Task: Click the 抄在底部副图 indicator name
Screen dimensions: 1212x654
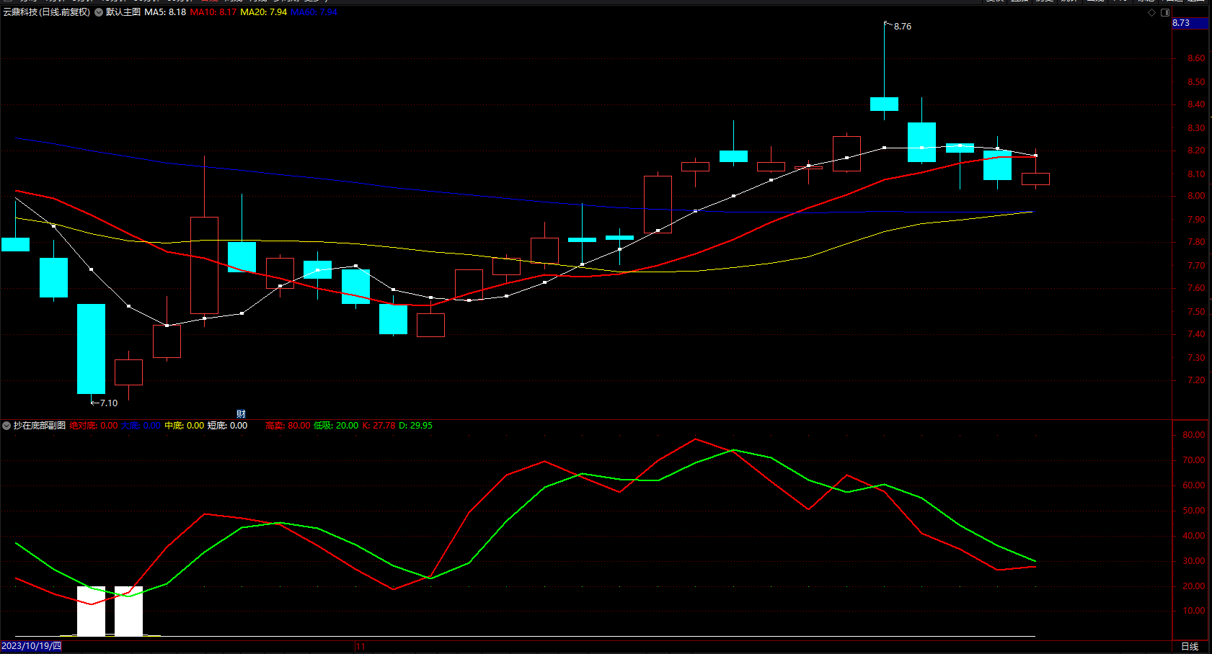Action: point(40,426)
